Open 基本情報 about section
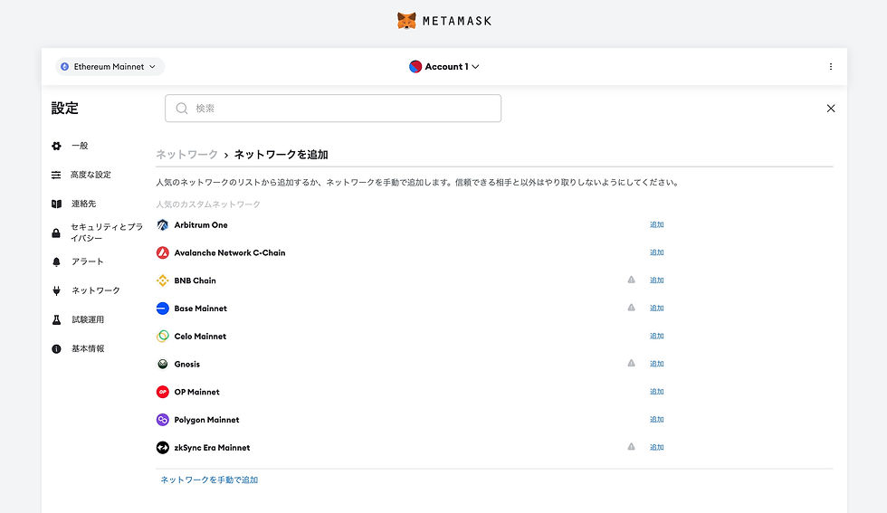This screenshot has height=513, width=887. [x=88, y=348]
